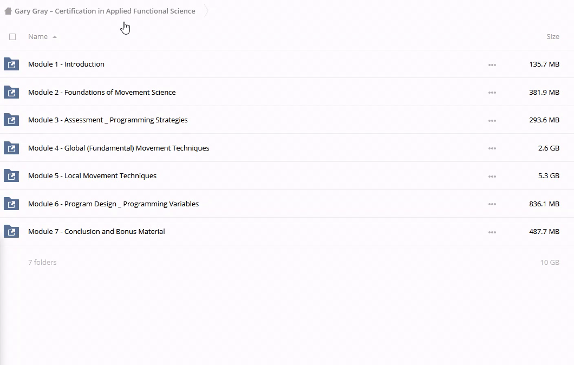Click the Module 6 shared folder icon
This screenshot has height=365, width=574.
click(11, 204)
